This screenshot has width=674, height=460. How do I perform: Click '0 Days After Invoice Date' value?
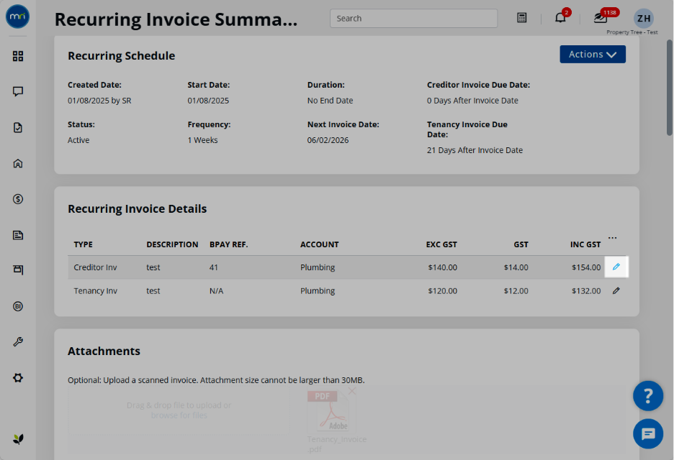pyautogui.click(x=472, y=101)
